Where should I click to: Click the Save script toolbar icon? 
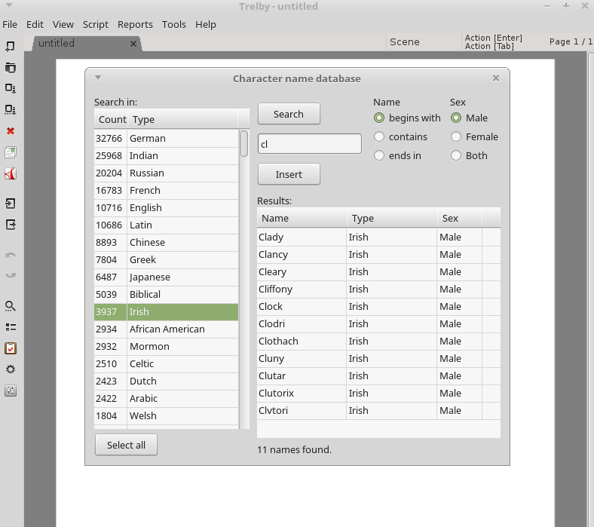pyautogui.click(x=11, y=88)
